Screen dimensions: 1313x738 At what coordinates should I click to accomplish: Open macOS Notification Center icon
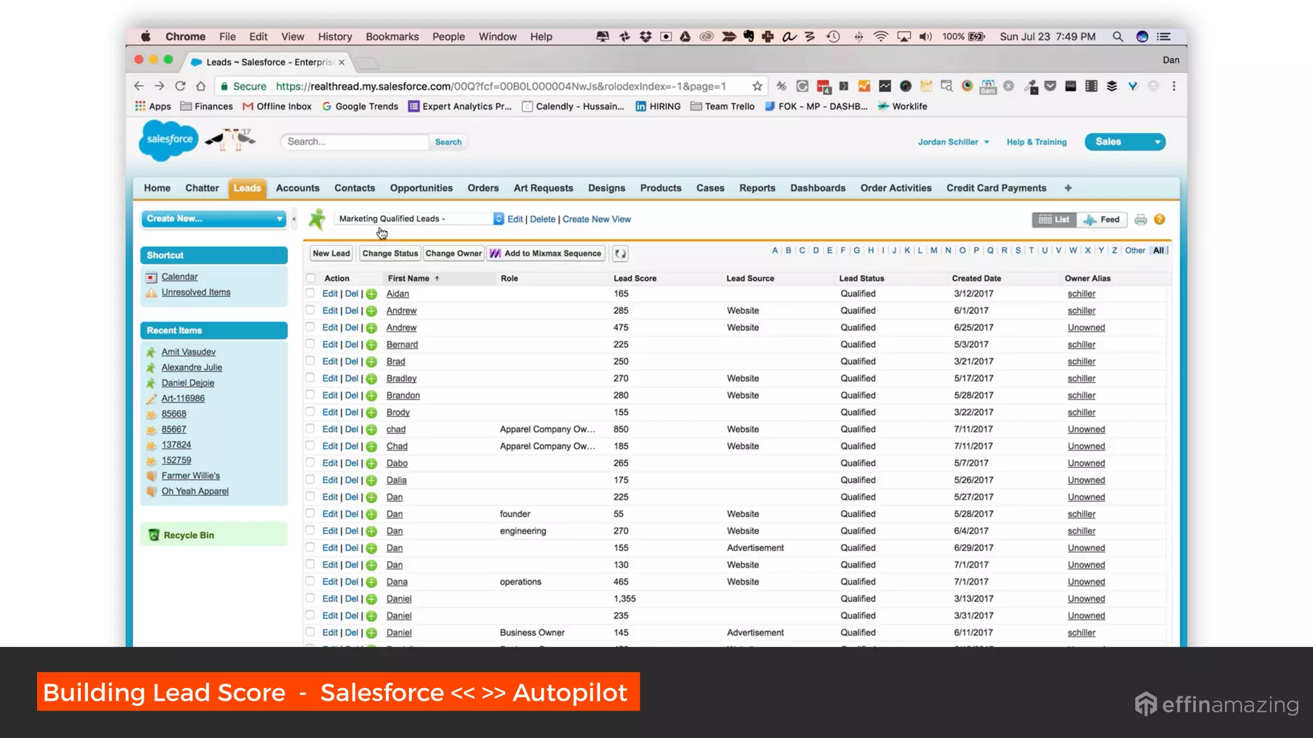[1163, 37]
